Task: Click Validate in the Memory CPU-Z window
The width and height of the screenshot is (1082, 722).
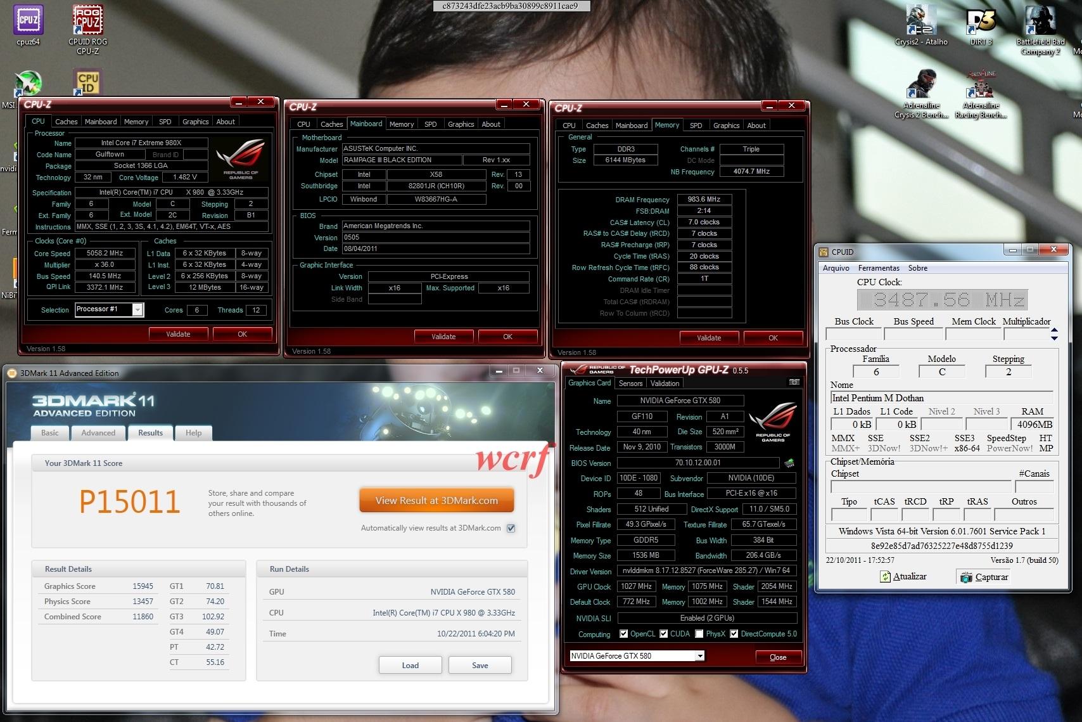Action: pyautogui.click(x=709, y=338)
